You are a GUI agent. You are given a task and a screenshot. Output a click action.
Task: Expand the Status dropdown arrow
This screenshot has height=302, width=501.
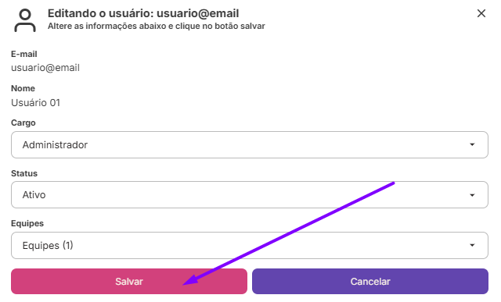pos(472,195)
